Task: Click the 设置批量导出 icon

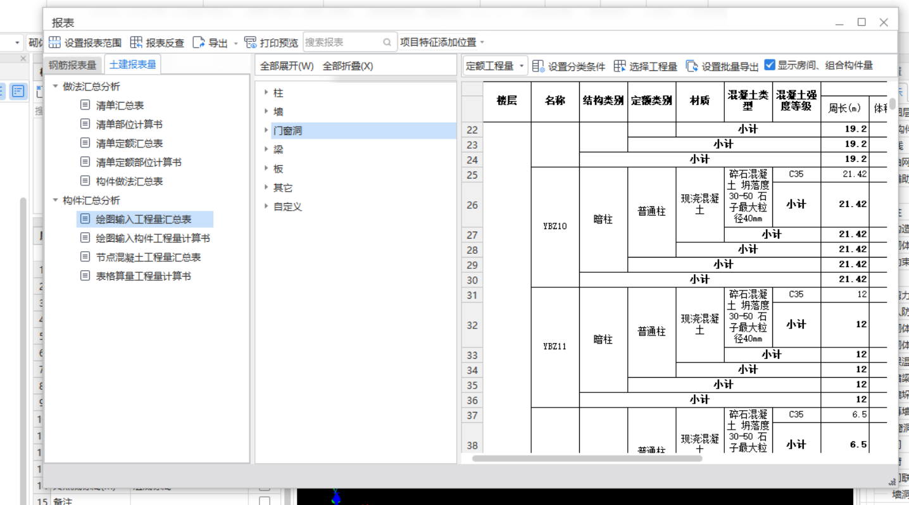Action: tap(692, 66)
